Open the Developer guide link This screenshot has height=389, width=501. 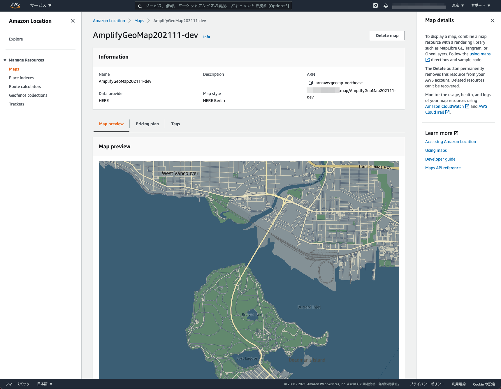coord(440,159)
